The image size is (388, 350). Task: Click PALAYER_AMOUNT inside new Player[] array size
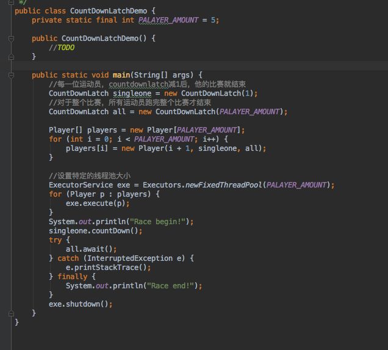(207, 130)
